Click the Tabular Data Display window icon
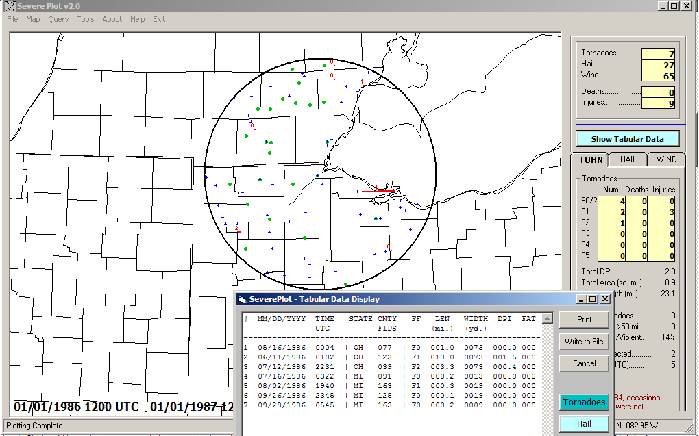699x436 pixels. tap(242, 299)
